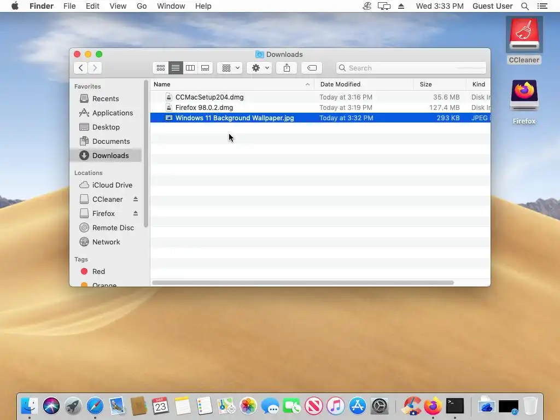Switch Finder to icon view
This screenshot has height=420, width=560.
[161, 68]
